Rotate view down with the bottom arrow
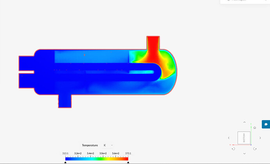The height and width of the screenshot is (164, 270). coord(244,153)
